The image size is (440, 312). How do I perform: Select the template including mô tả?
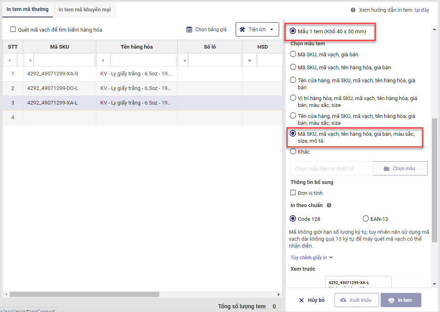click(293, 134)
